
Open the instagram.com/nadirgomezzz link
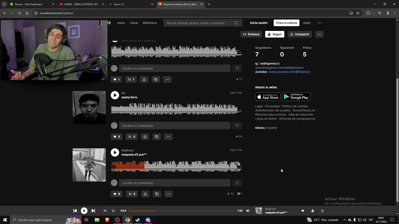[279, 68]
